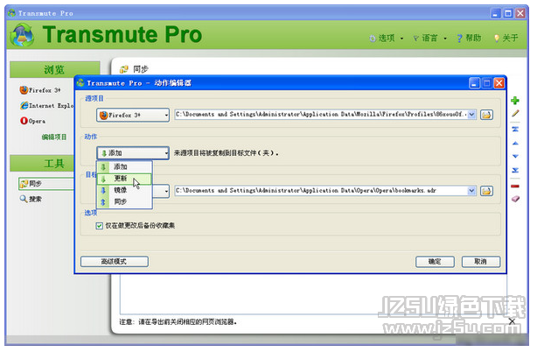Expand the source path dropdown arrow
This screenshot has height=352, width=537.
point(471,115)
